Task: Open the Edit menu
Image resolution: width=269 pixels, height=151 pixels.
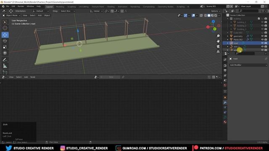Action: click(x=13, y=6)
